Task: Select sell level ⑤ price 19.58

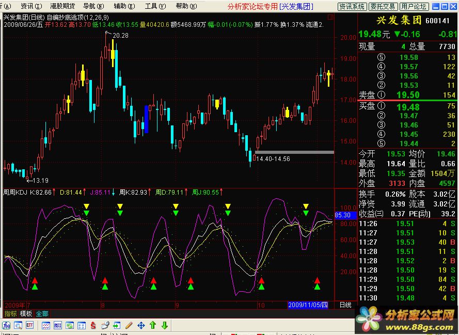Action: pyautogui.click(x=408, y=57)
